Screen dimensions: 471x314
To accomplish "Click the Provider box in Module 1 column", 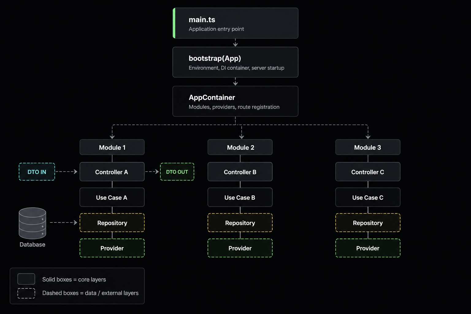I will pyautogui.click(x=112, y=248).
